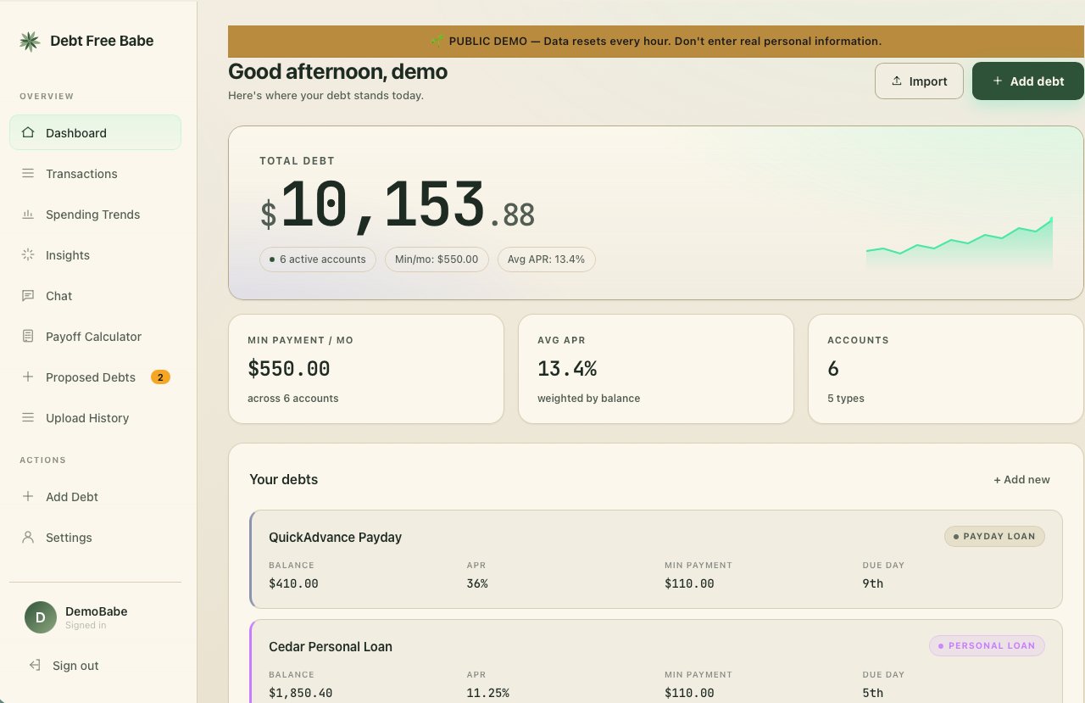Screen dimensions: 1085x703
Task: Click the PAYDAY LOAN tag
Action: [995, 536]
